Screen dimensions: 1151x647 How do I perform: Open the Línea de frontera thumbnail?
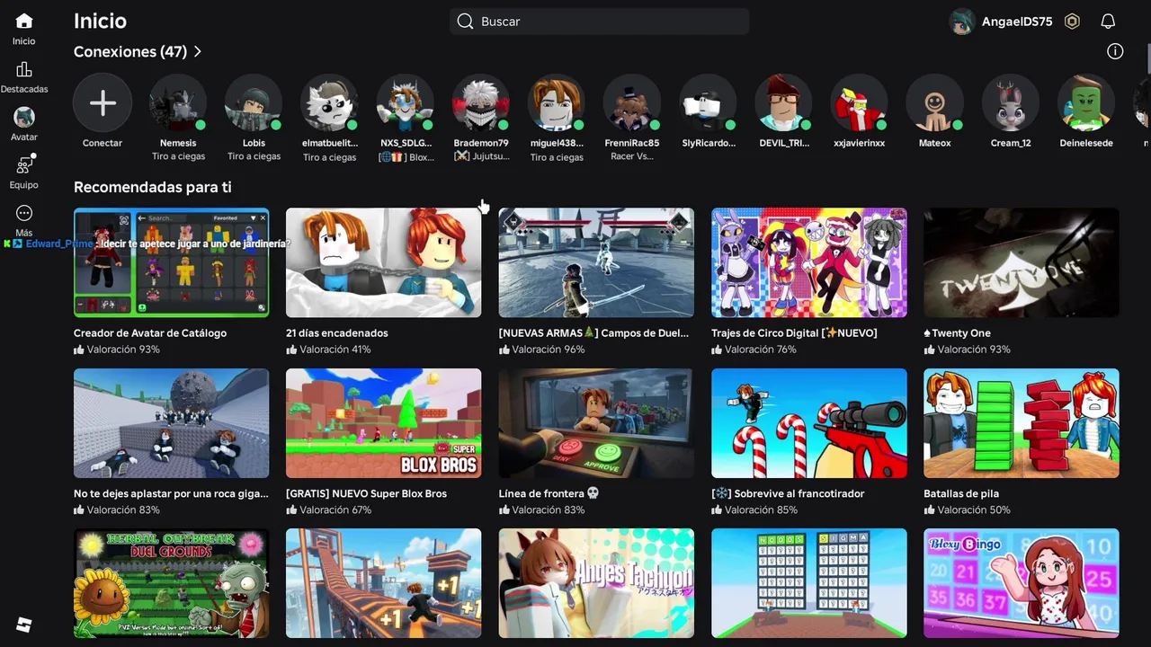click(596, 423)
